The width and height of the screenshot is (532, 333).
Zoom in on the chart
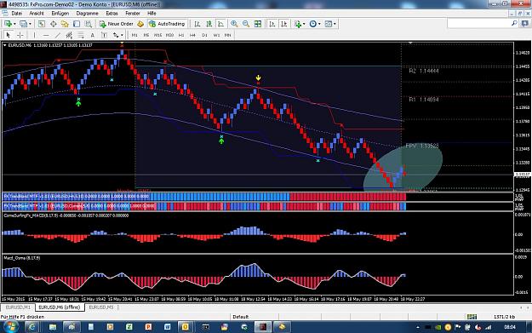point(234,24)
